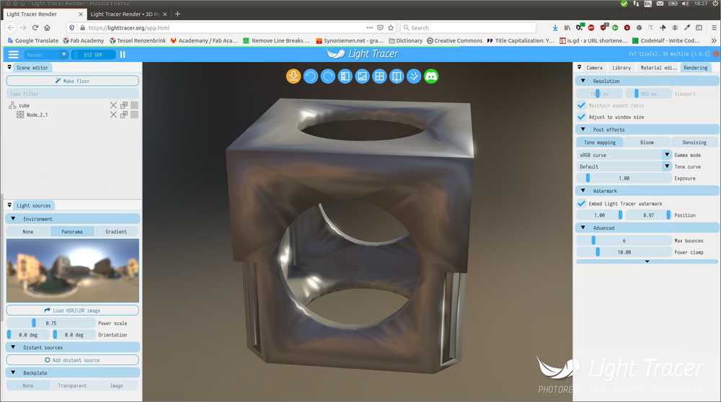Select None environment option

point(28,231)
